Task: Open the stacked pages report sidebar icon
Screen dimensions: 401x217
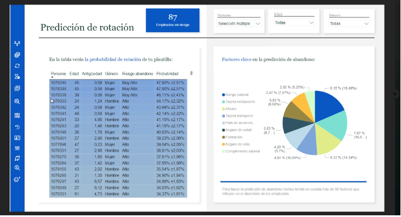Action: 17,88
